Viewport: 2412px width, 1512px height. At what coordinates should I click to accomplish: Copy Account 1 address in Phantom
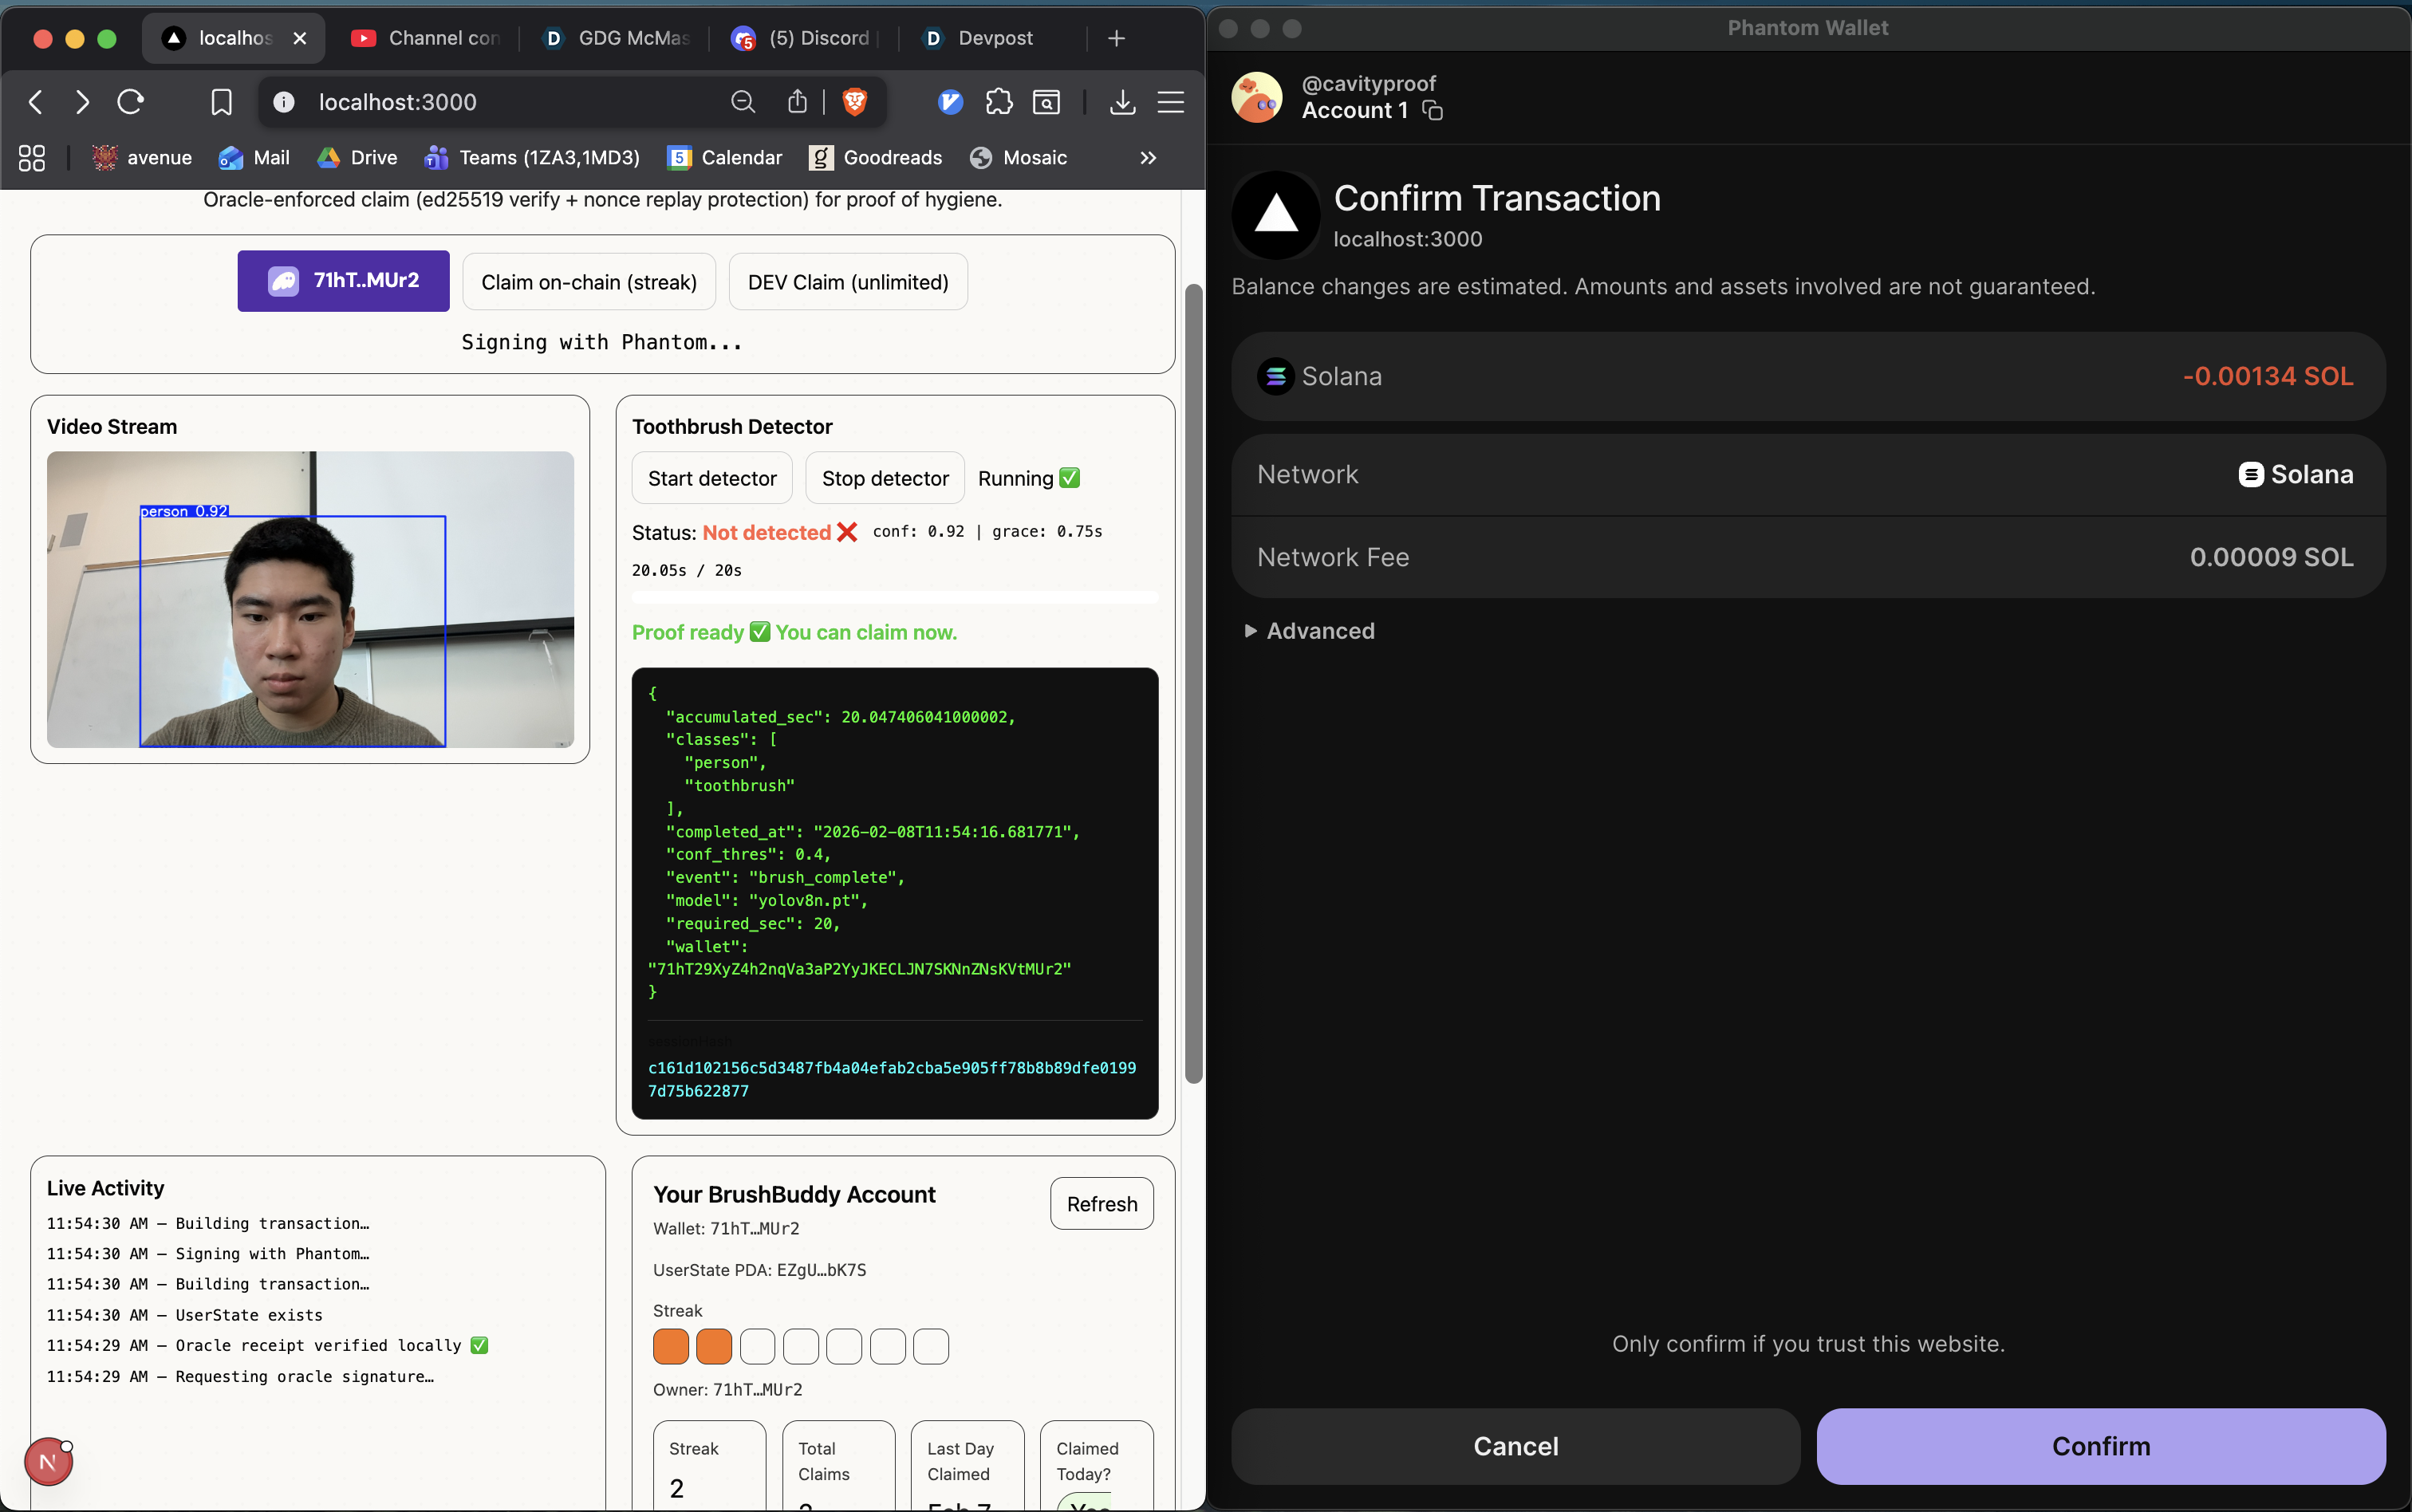(x=1433, y=111)
